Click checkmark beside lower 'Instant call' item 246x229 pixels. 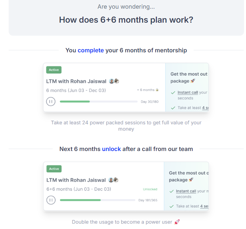pyautogui.click(x=172, y=191)
